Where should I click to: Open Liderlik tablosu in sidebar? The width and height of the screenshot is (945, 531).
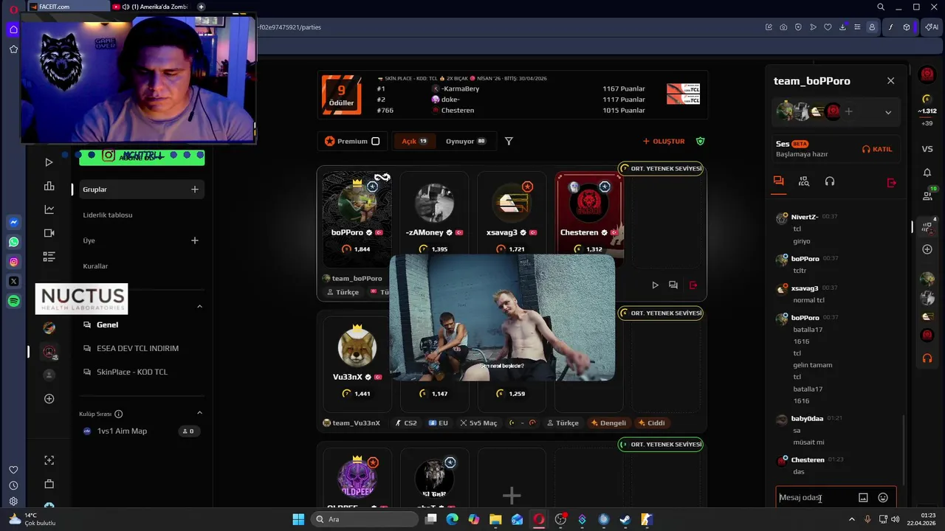tap(108, 215)
